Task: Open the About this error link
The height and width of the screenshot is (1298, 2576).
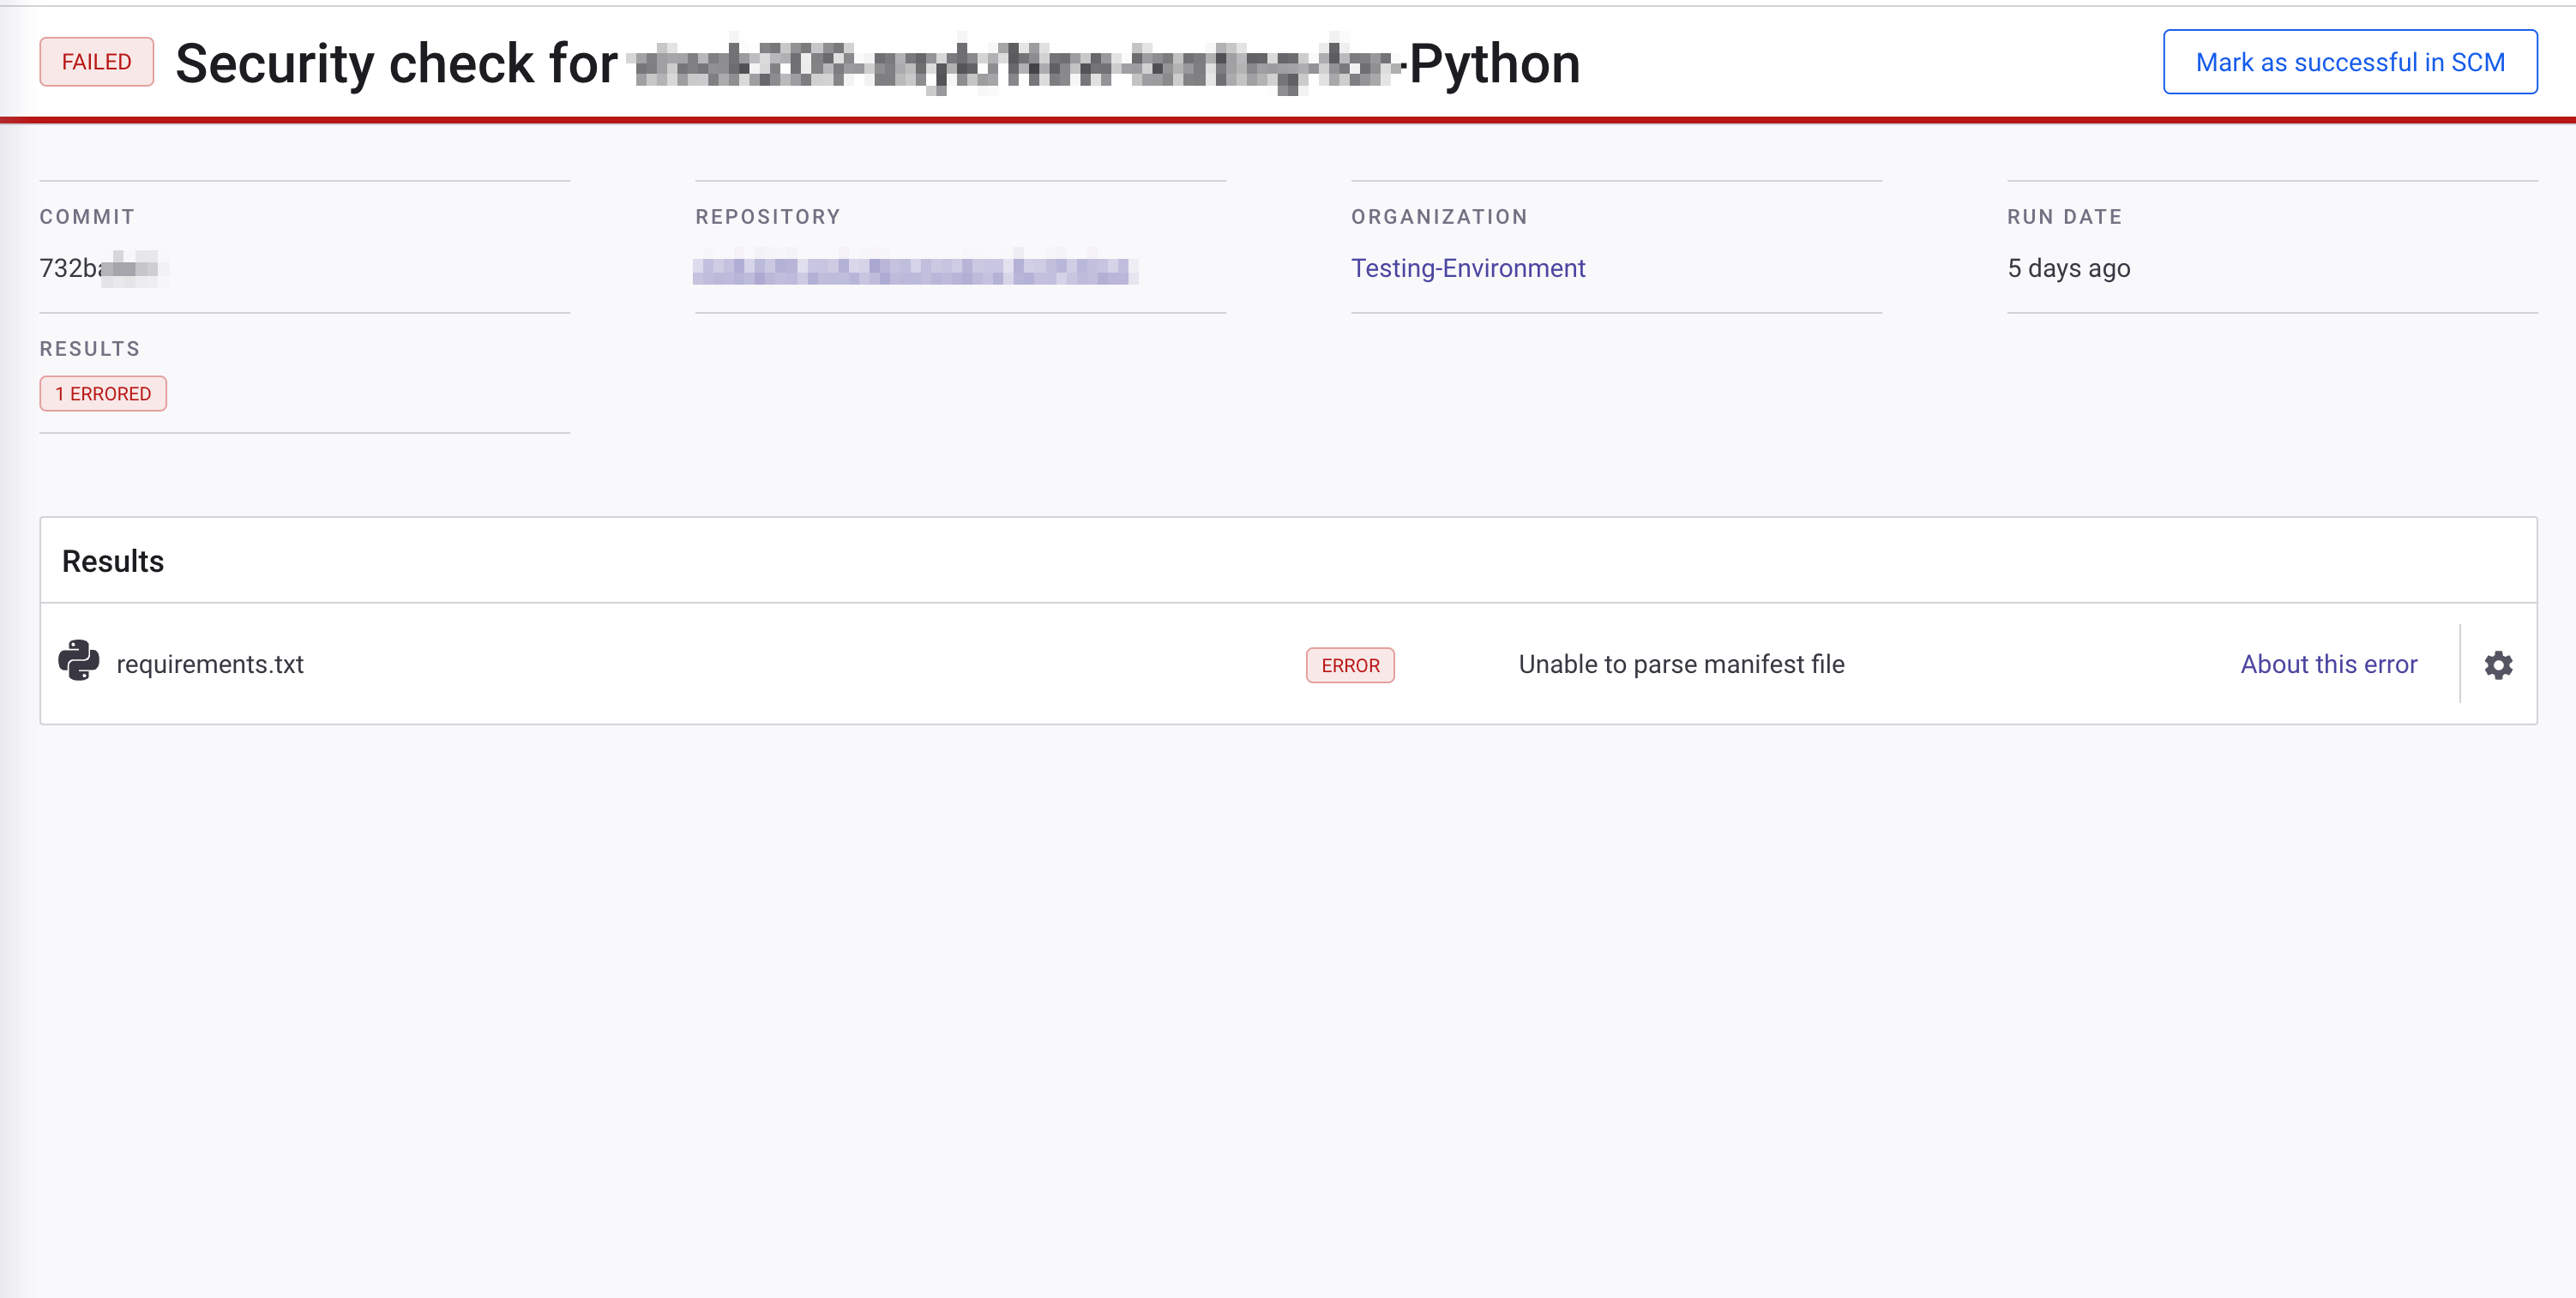Action: click(x=2328, y=664)
